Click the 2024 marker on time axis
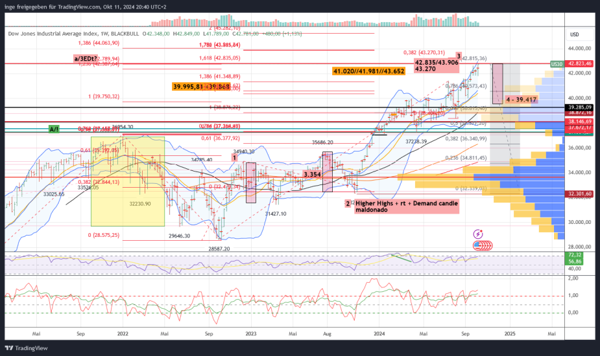This screenshot has height=356, width=600. coord(378,333)
